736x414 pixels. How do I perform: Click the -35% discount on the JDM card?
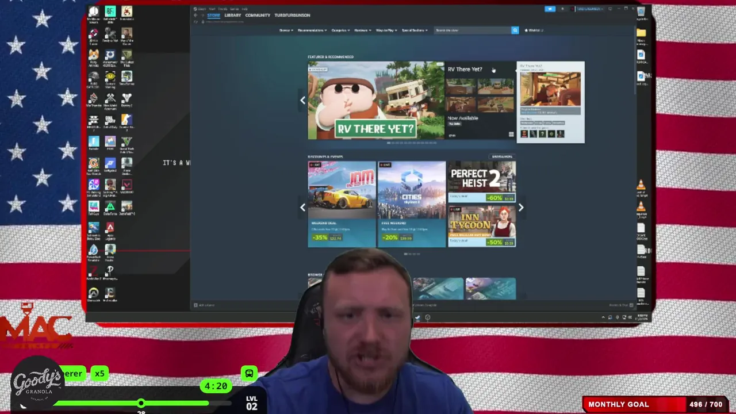click(320, 237)
